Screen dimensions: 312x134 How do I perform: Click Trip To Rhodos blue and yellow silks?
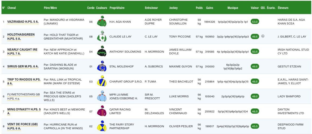[x=102, y=81]
